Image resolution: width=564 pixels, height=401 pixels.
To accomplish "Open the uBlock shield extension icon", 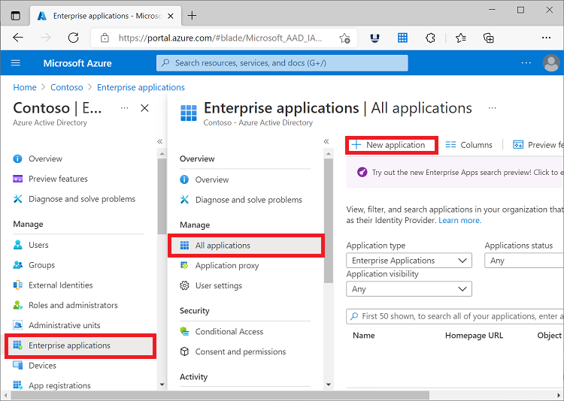I will pyautogui.click(x=374, y=38).
